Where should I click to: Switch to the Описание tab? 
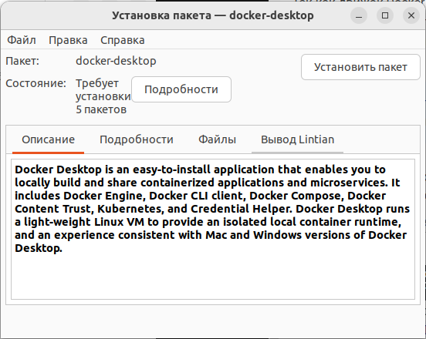48,139
